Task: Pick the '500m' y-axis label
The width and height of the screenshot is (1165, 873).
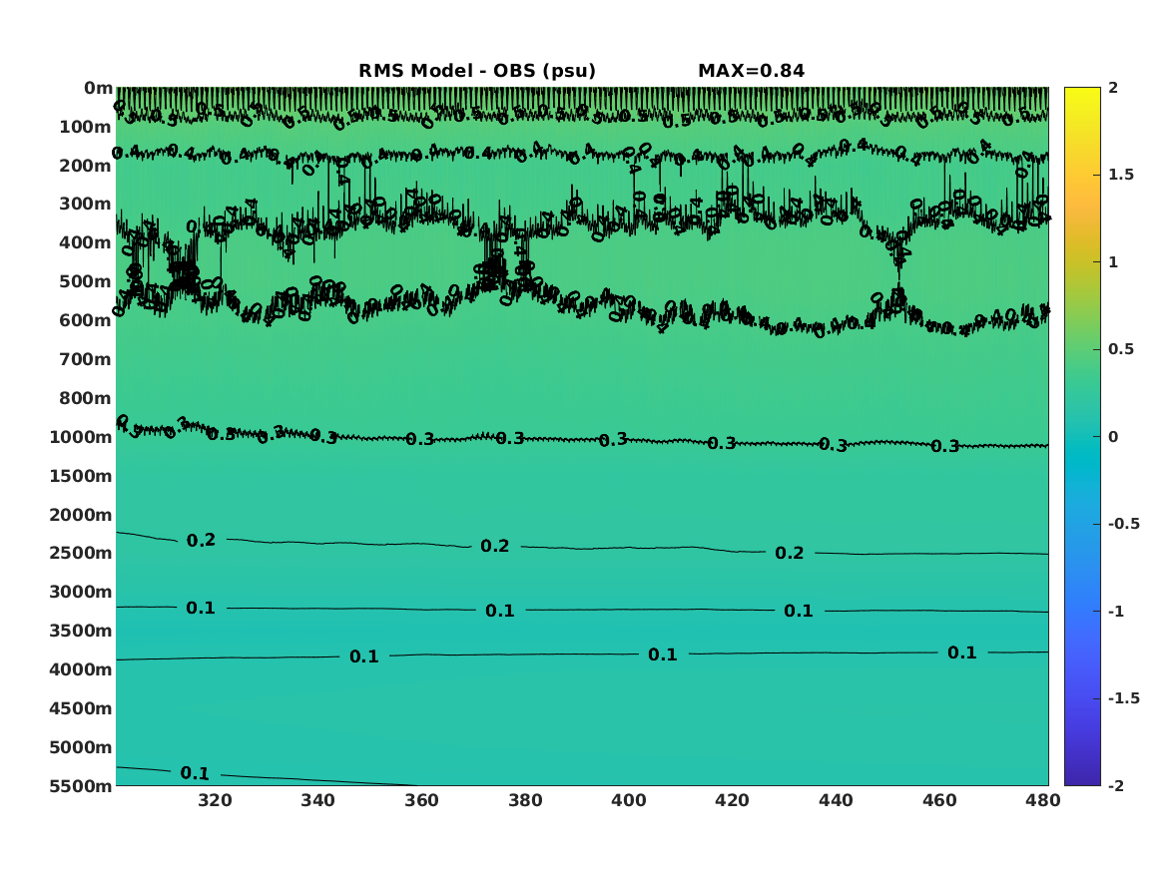Action: (x=86, y=281)
